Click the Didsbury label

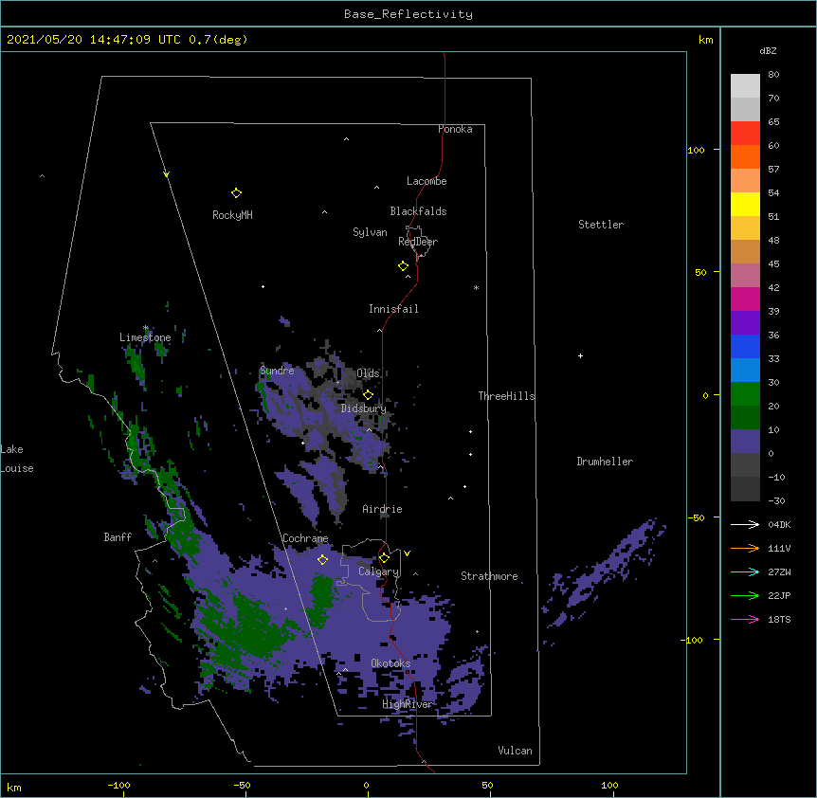click(364, 408)
